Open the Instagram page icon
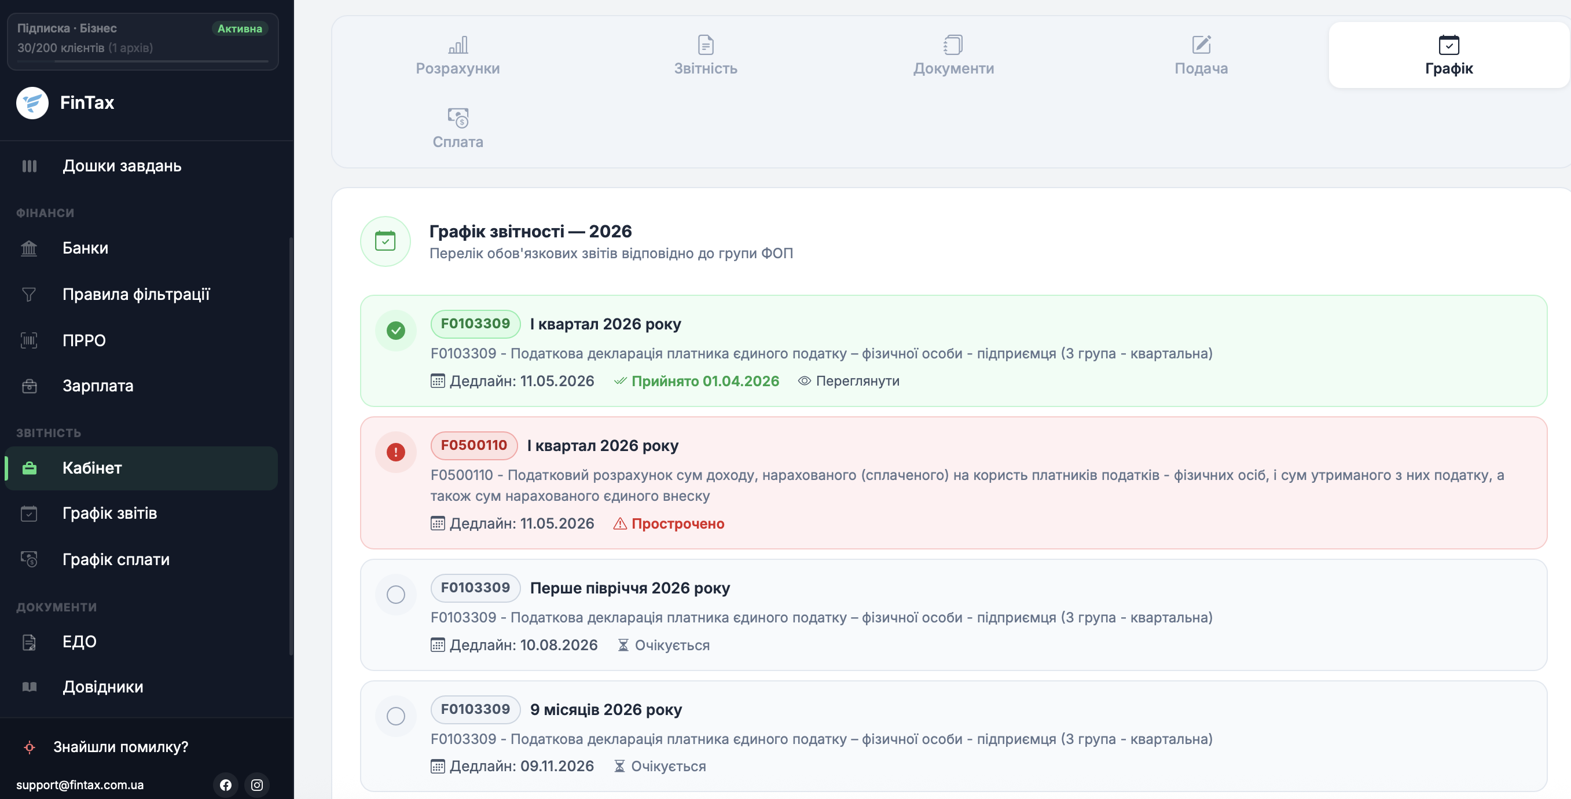Screen dimensions: 1571x799 (x=257, y=785)
